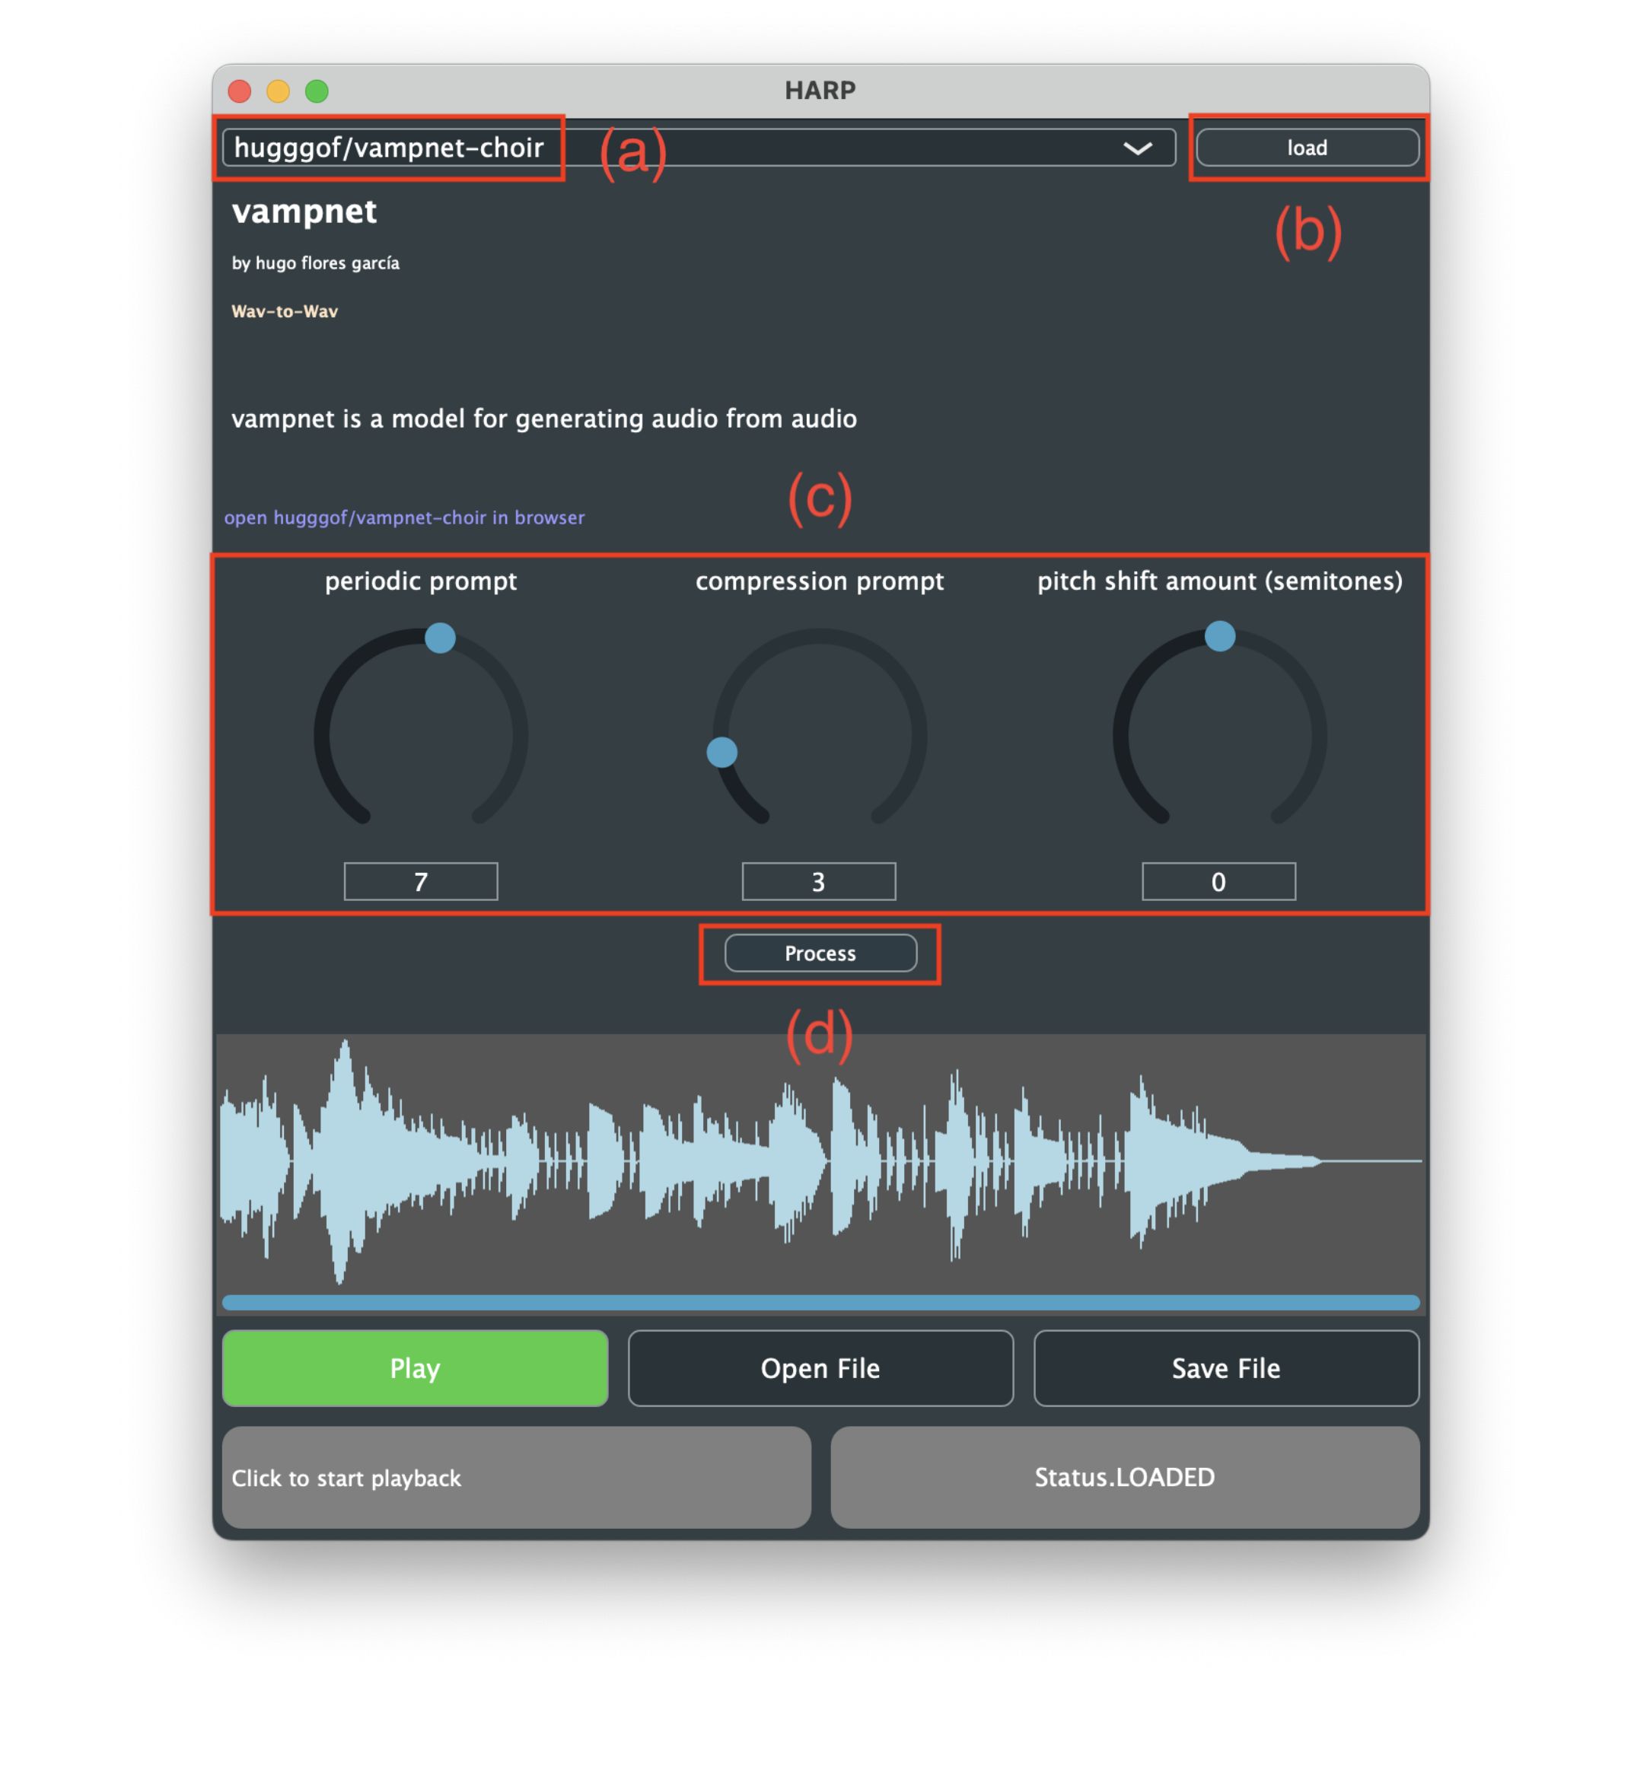Click the periodic prompt value box showing 7
Viewport: 1634px width, 1770px height.
(421, 881)
